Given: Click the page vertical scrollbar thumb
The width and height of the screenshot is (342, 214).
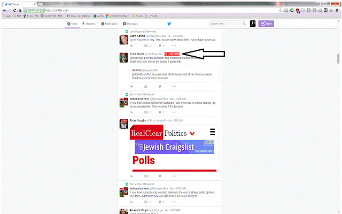Looking at the screenshot, I should click(338, 58).
